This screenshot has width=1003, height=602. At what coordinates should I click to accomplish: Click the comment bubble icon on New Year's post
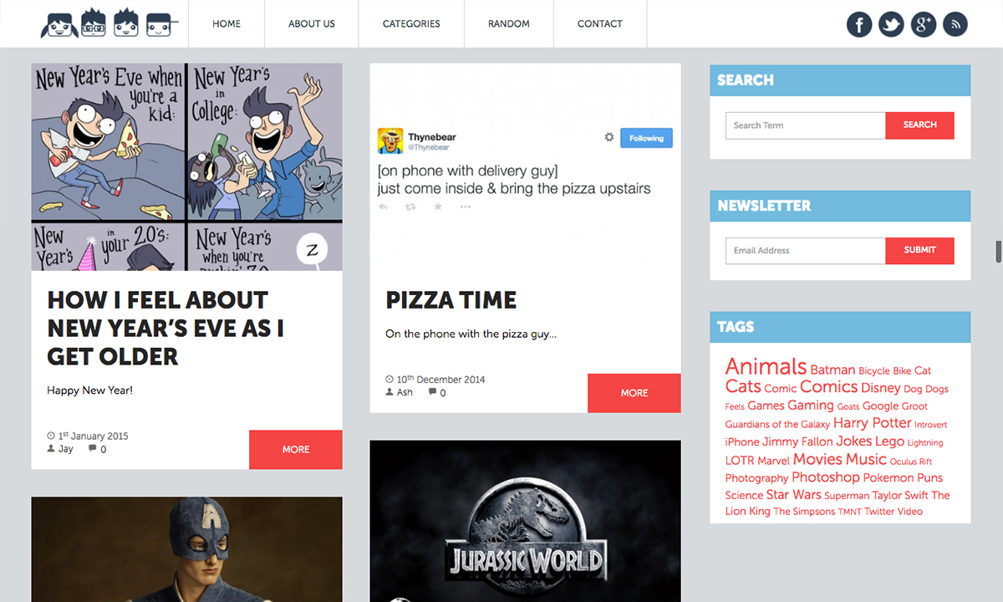[92, 449]
